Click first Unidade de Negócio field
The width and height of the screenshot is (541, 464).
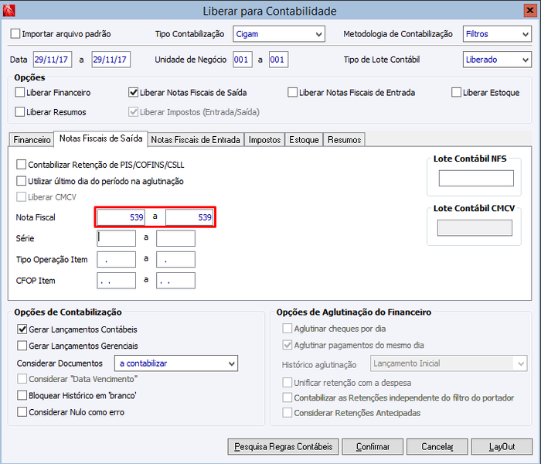point(243,60)
